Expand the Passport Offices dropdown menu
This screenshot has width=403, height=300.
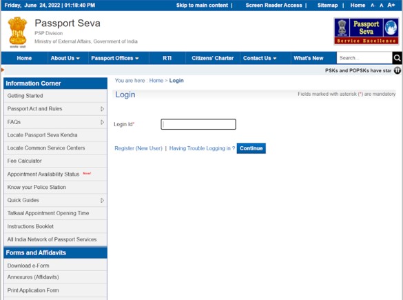[x=115, y=58]
